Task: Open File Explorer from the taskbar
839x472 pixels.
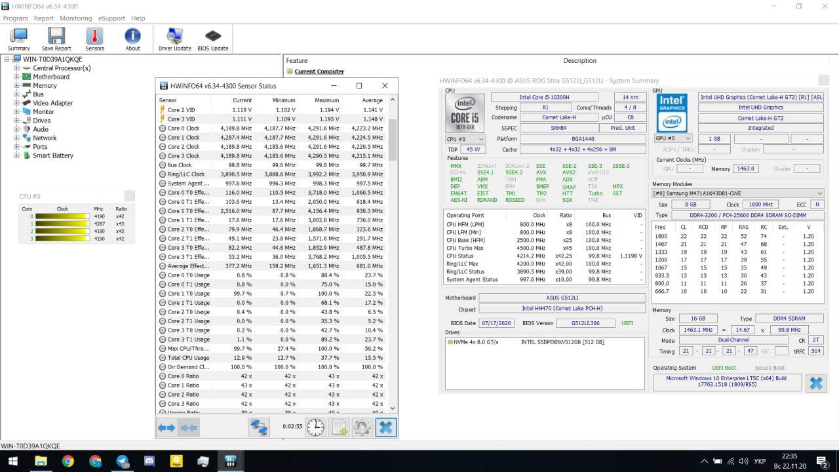Action: [x=41, y=461]
